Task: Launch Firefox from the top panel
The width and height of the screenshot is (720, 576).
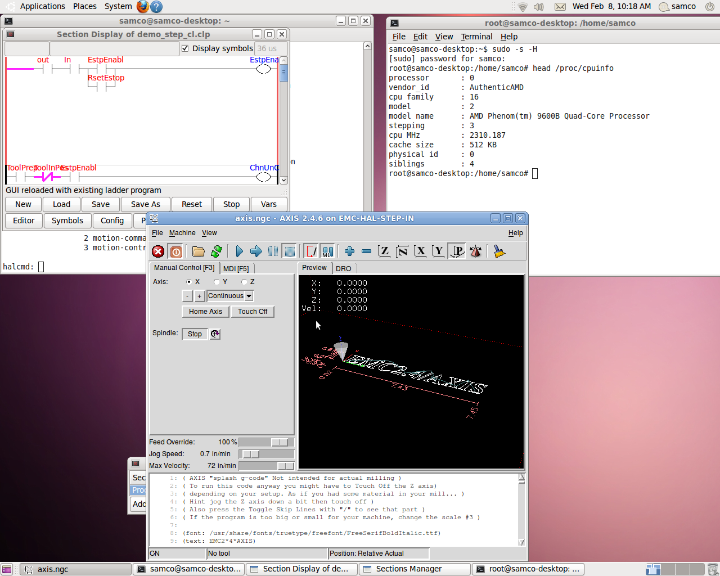Action: [143, 6]
